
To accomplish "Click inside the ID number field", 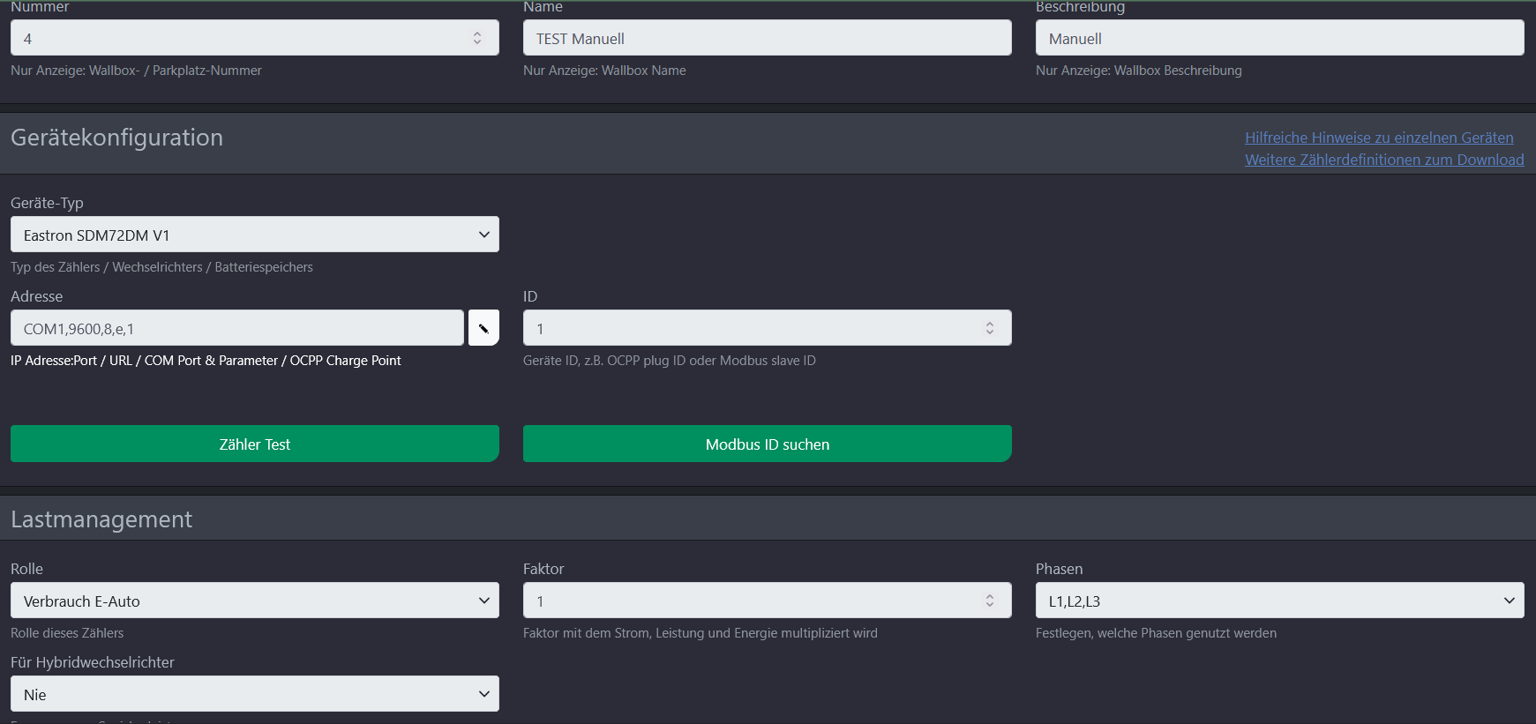I will (x=750, y=328).
